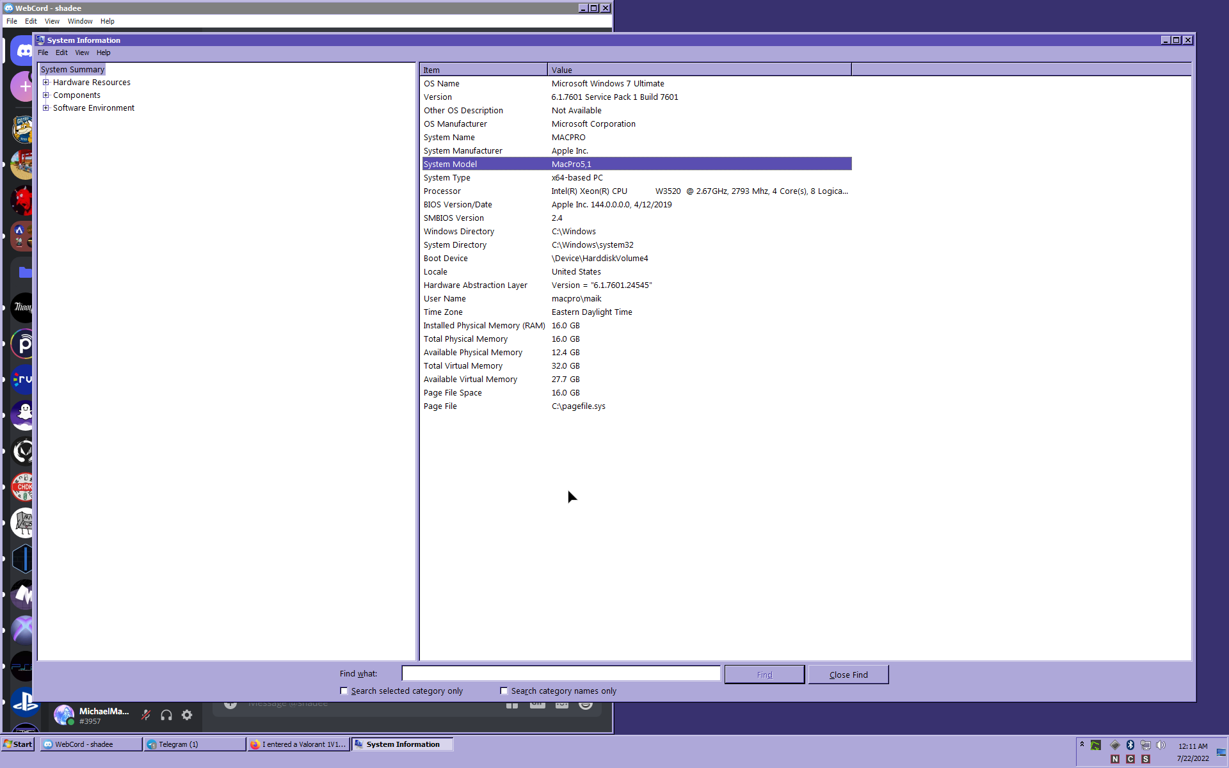
Task: Click System Information taskbar button
Action: [x=402, y=744]
